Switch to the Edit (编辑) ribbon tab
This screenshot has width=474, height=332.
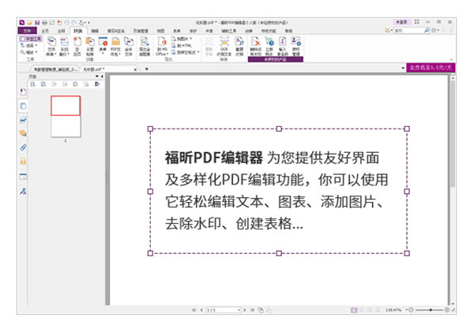point(95,31)
